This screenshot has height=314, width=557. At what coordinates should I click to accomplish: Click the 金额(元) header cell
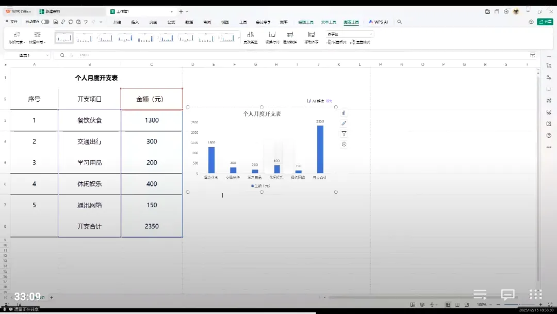click(x=152, y=99)
